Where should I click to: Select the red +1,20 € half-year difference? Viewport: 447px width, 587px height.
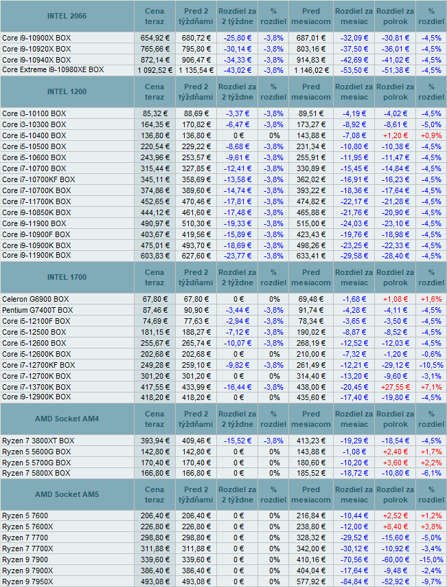[x=395, y=135]
